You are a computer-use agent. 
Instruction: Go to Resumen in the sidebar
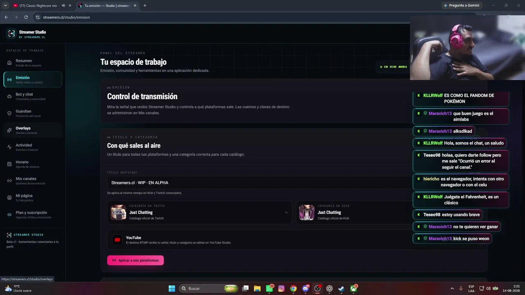pyautogui.click(x=33, y=63)
